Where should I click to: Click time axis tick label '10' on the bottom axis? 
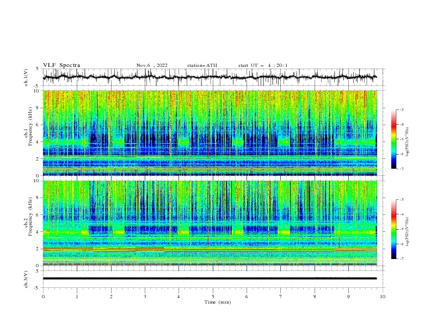click(383, 297)
